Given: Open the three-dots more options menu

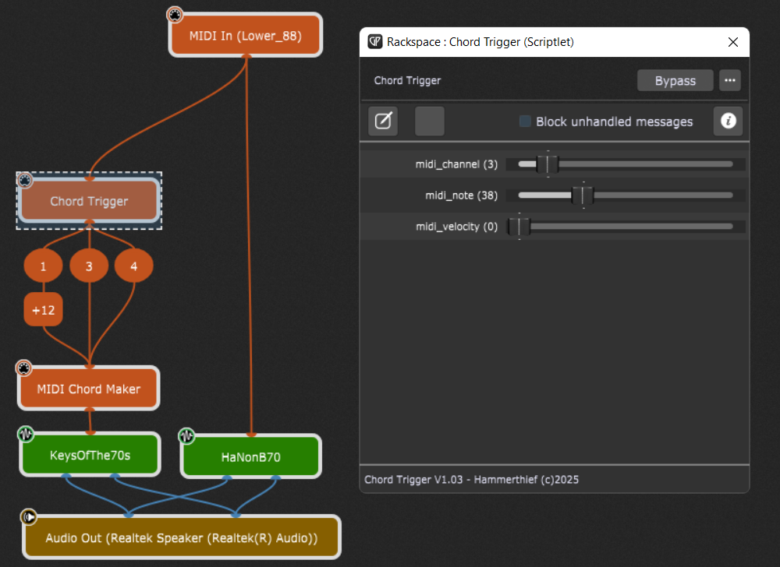Looking at the screenshot, I should coord(730,80).
